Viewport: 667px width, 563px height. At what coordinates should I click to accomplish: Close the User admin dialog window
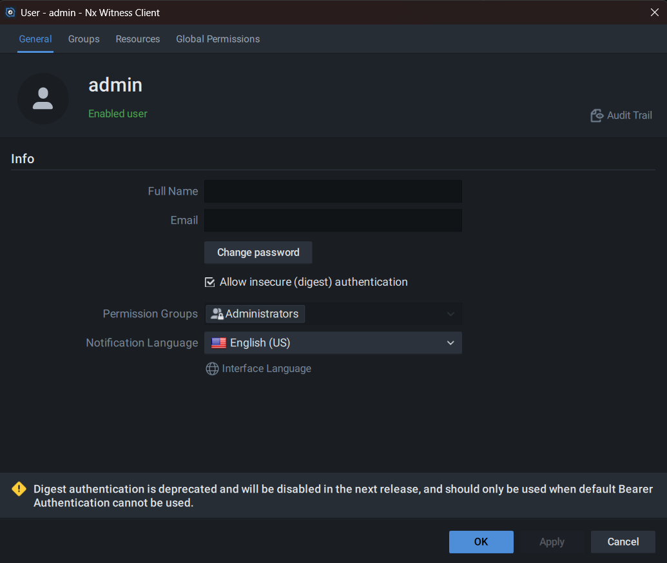click(x=655, y=12)
